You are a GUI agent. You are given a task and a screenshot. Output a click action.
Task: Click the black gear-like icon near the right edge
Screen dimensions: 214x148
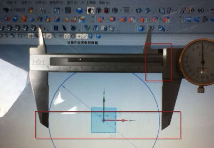205,19
